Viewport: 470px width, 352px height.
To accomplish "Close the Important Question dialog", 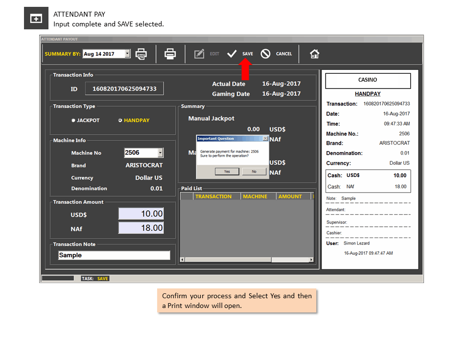I will (265, 138).
